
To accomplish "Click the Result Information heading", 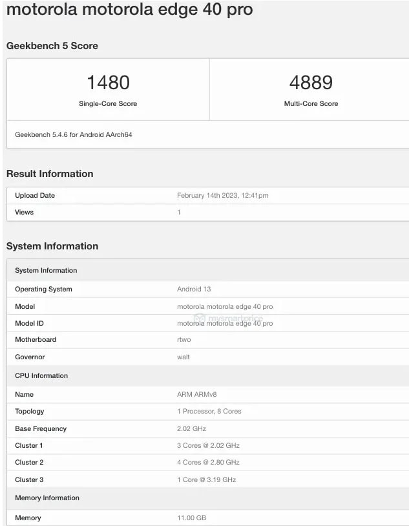I will pyautogui.click(x=50, y=174).
